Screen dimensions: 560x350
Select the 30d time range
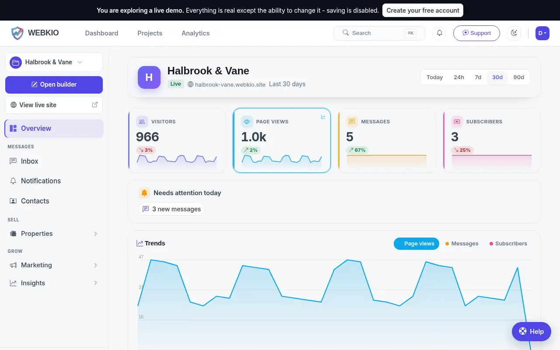click(x=497, y=77)
